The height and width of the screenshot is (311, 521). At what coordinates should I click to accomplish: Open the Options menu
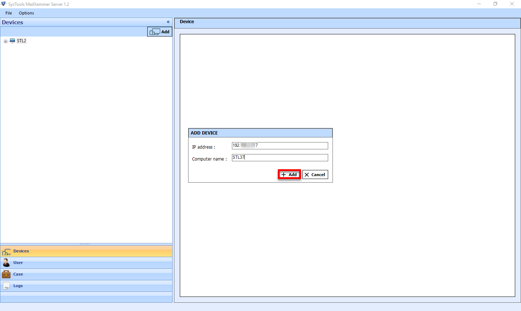pos(26,13)
